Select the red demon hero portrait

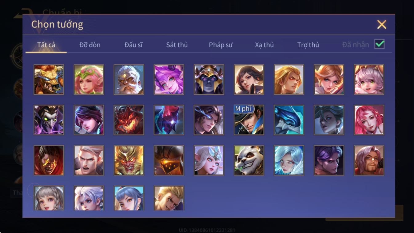(129, 120)
